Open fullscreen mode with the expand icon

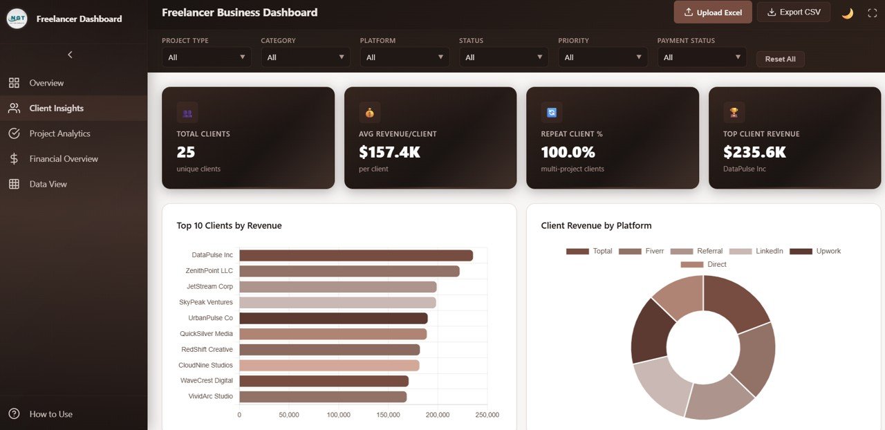click(873, 12)
